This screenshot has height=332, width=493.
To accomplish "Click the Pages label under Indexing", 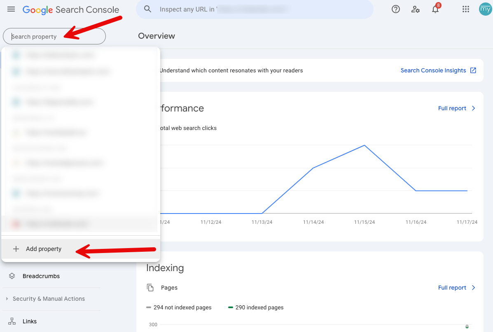I will pos(169,288).
